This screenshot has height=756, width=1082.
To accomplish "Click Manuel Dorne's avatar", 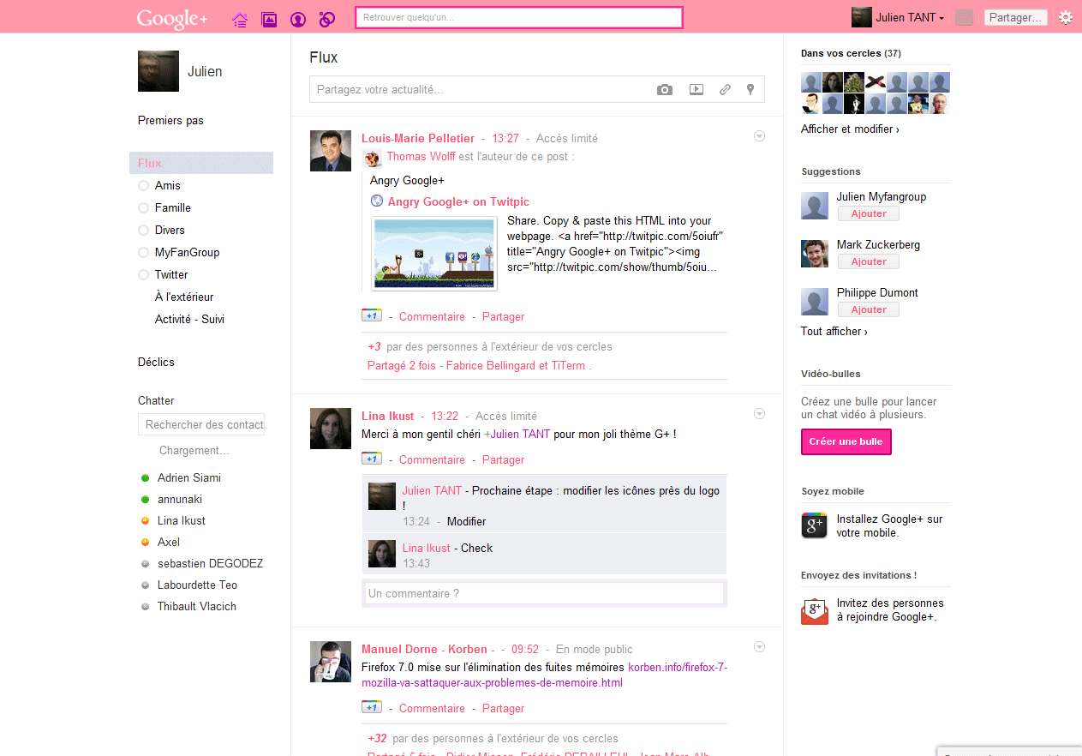I will [x=331, y=662].
